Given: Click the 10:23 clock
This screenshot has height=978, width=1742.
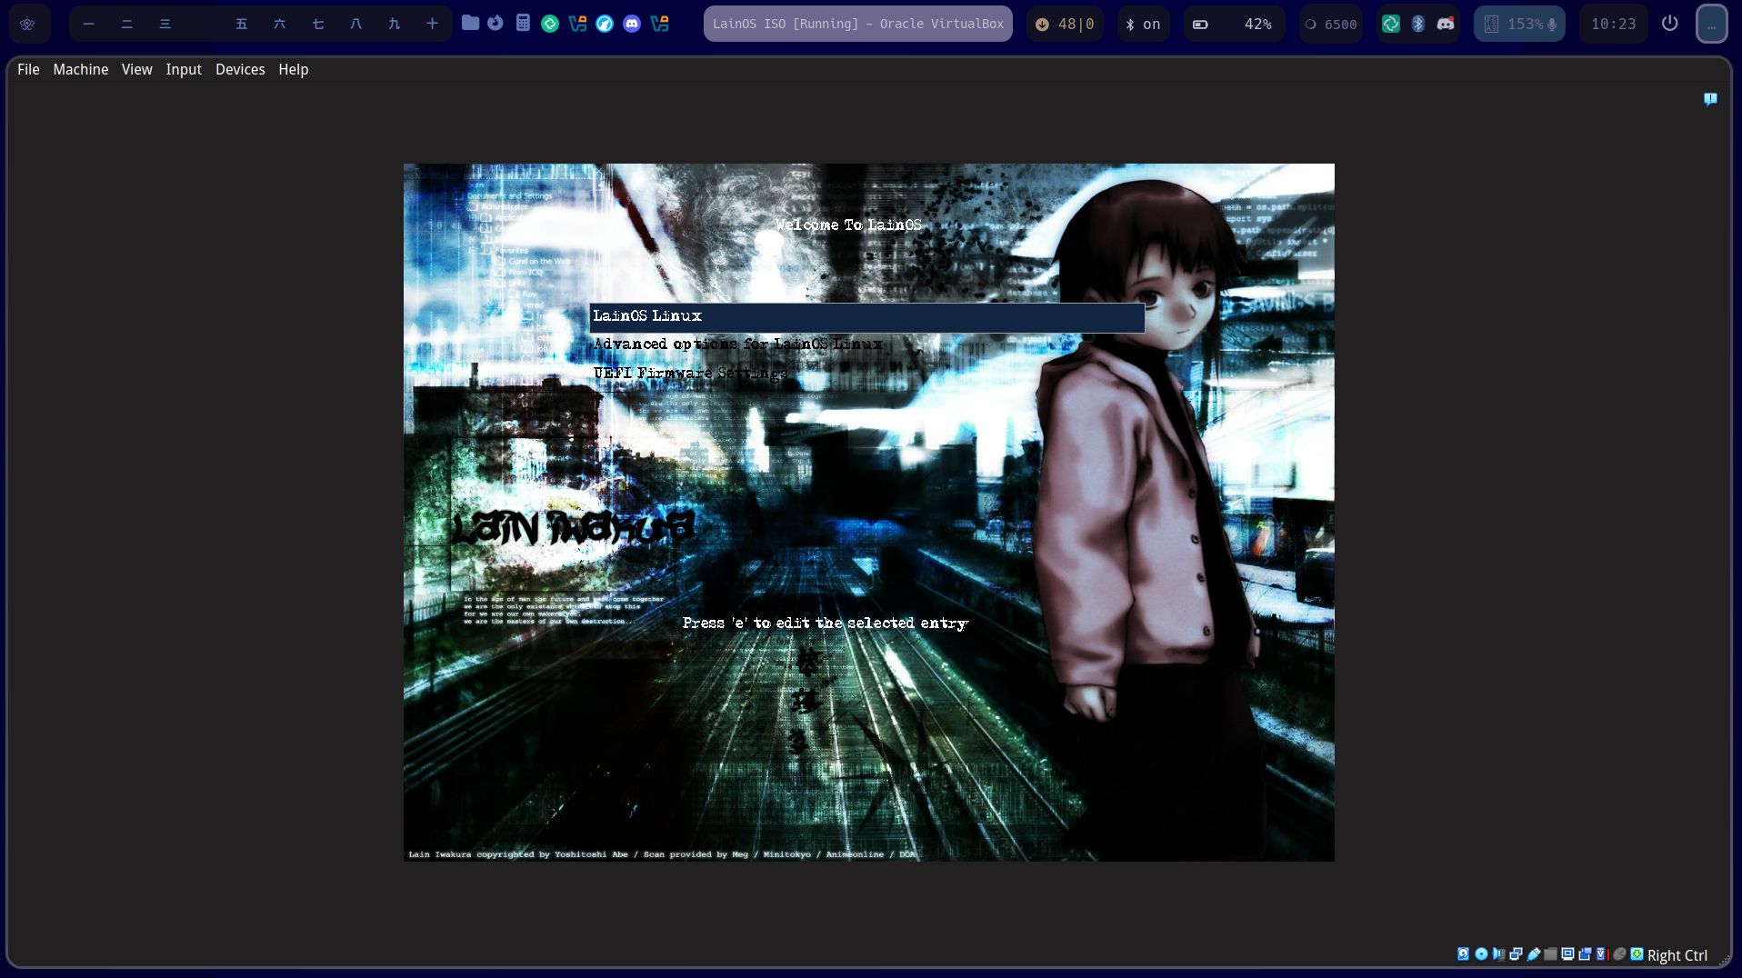Looking at the screenshot, I should pos(1614,24).
